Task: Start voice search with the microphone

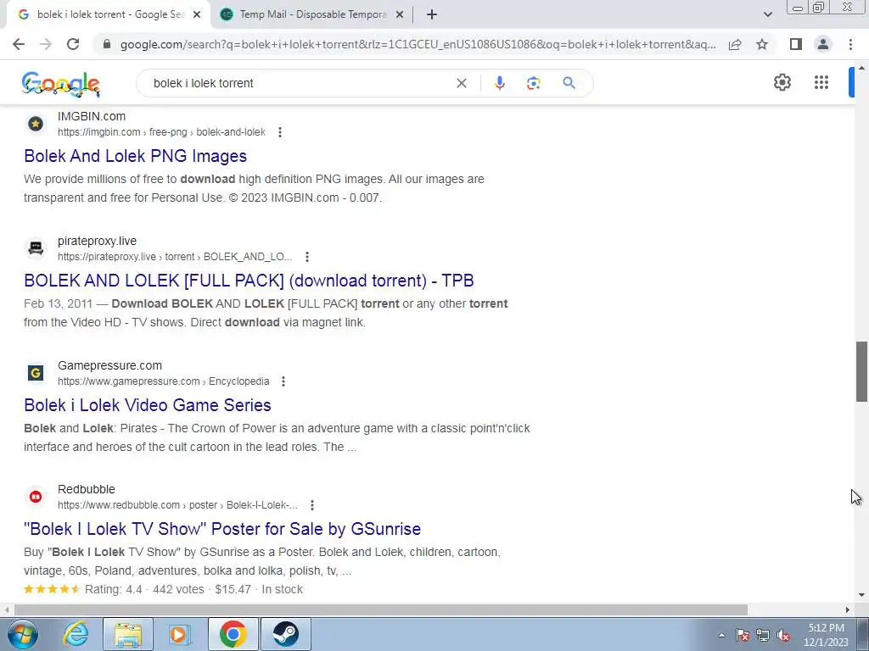Action: [x=499, y=83]
